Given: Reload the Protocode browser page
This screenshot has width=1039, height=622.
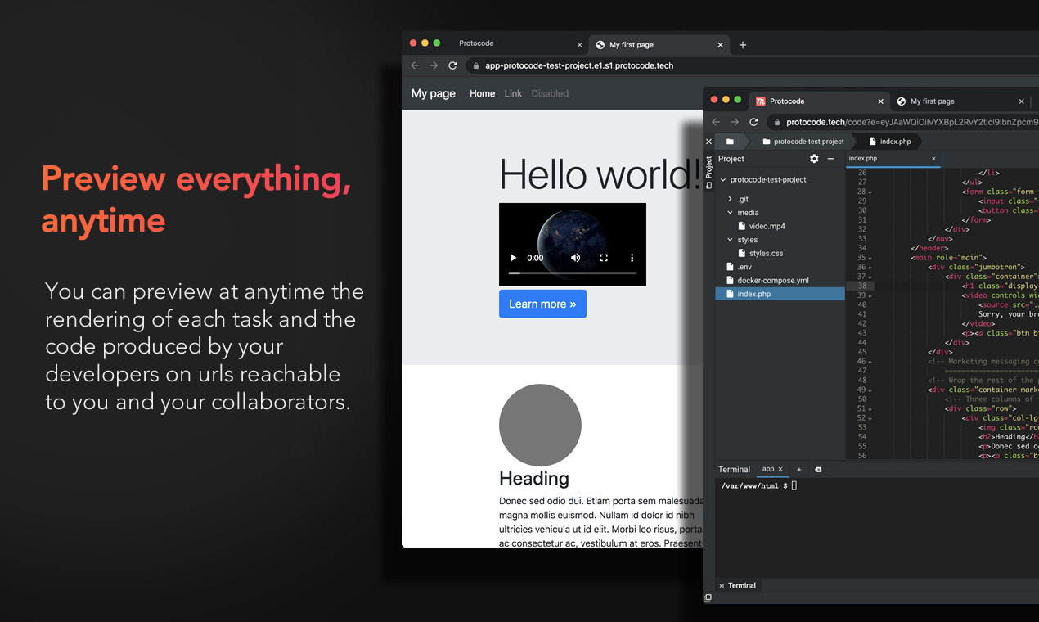Looking at the screenshot, I should coord(753,122).
